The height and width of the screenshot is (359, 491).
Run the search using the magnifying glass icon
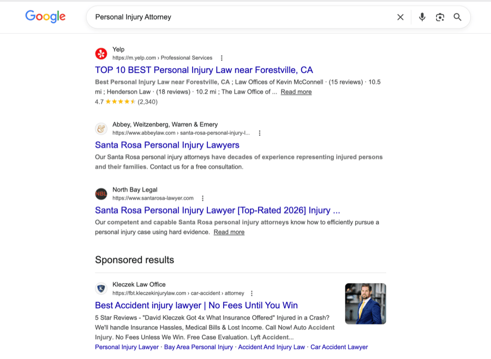coord(458,17)
